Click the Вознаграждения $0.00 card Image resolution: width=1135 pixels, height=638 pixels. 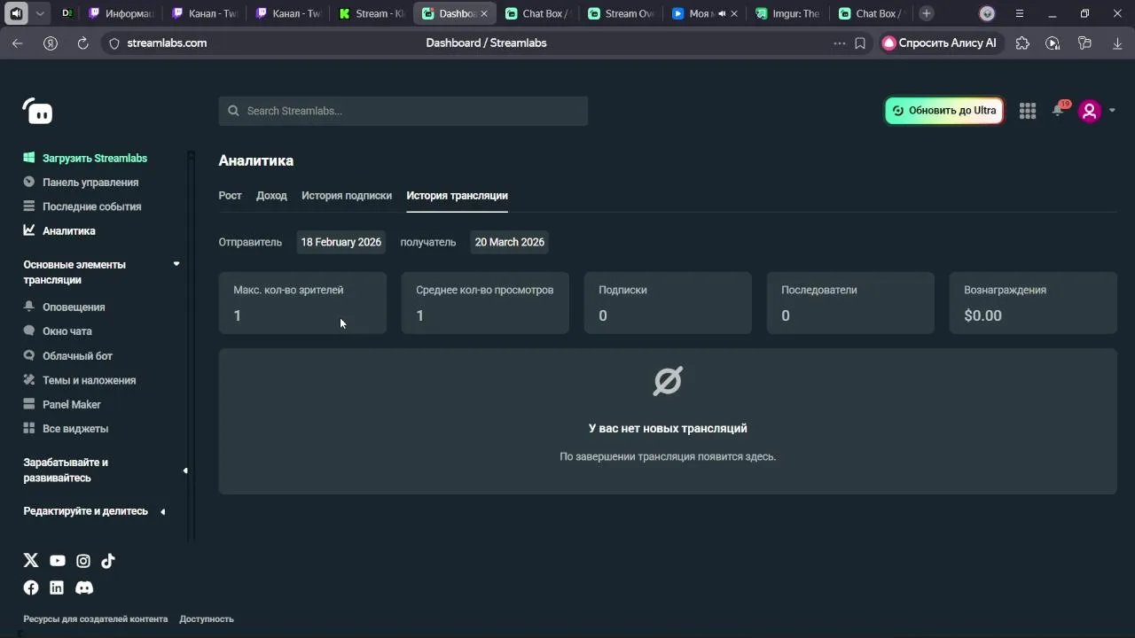click(x=1033, y=303)
